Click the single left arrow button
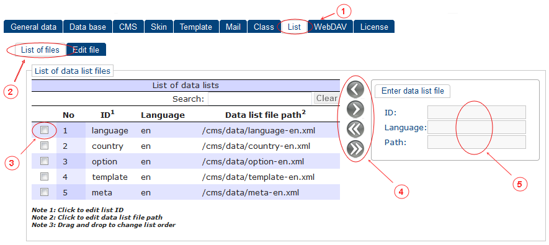Image resolution: width=549 pixels, height=245 pixels. click(355, 89)
